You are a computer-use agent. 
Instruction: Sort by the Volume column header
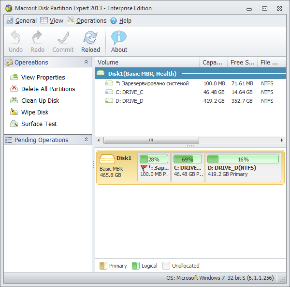pos(147,63)
